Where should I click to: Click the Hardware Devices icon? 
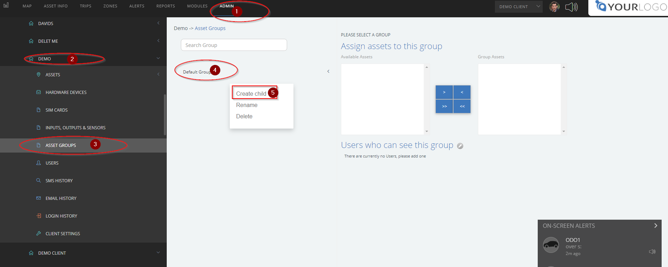(39, 92)
